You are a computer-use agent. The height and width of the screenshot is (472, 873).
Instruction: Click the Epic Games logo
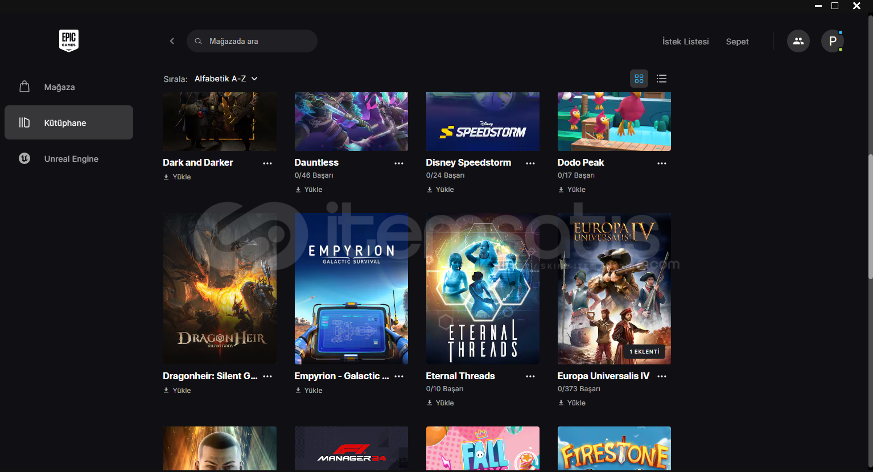pos(69,41)
